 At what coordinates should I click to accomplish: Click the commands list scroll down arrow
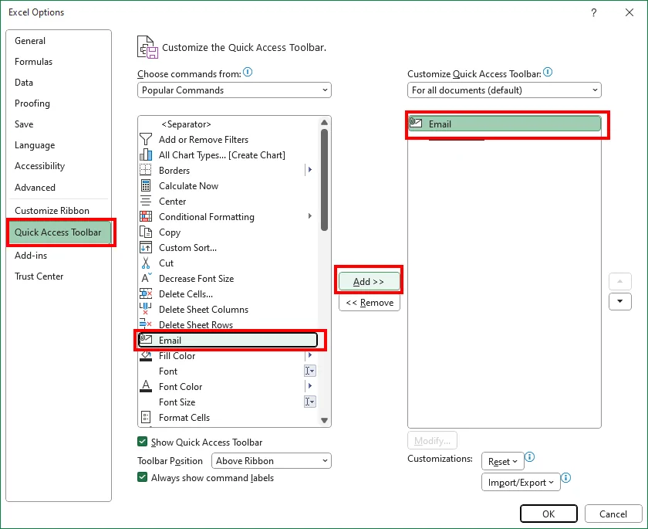click(x=325, y=420)
